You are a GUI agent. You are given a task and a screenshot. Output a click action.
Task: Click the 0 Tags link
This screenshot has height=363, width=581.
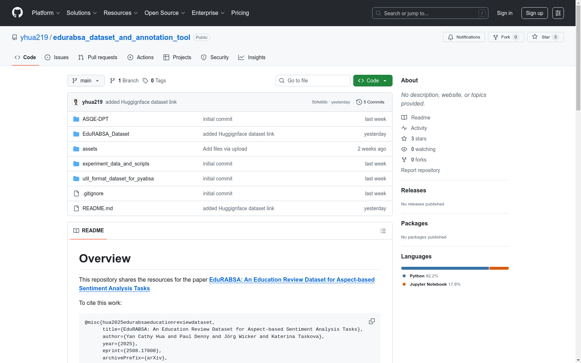(x=154, y=81)
